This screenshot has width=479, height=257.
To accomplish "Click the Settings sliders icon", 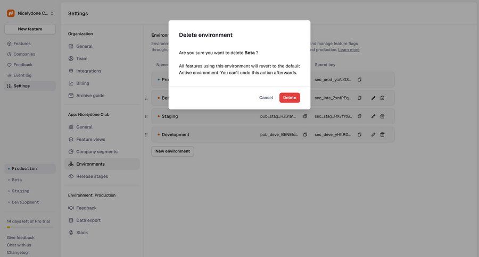I will [9, 86].
